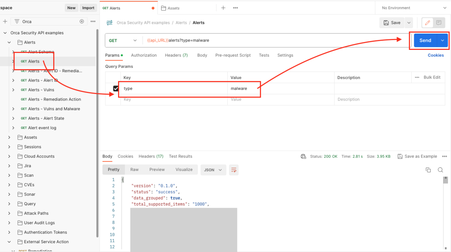Image resolution: width=451 pixels, height=252 pixels.
Task: Open the Cookies link
Action: 436,55
